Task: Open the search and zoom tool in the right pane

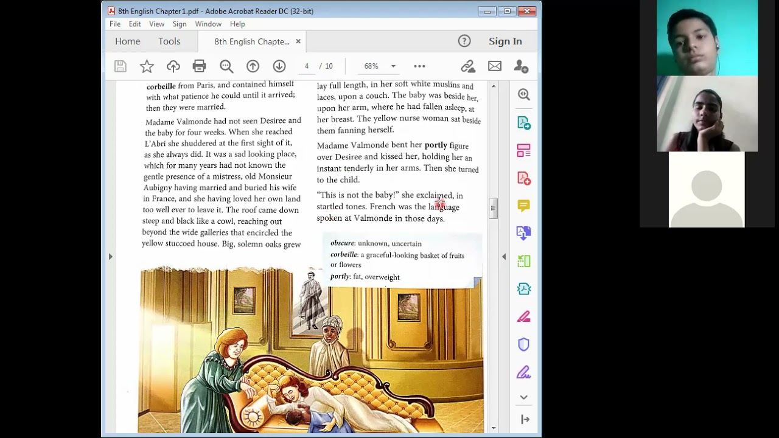Action: (524, 94)
